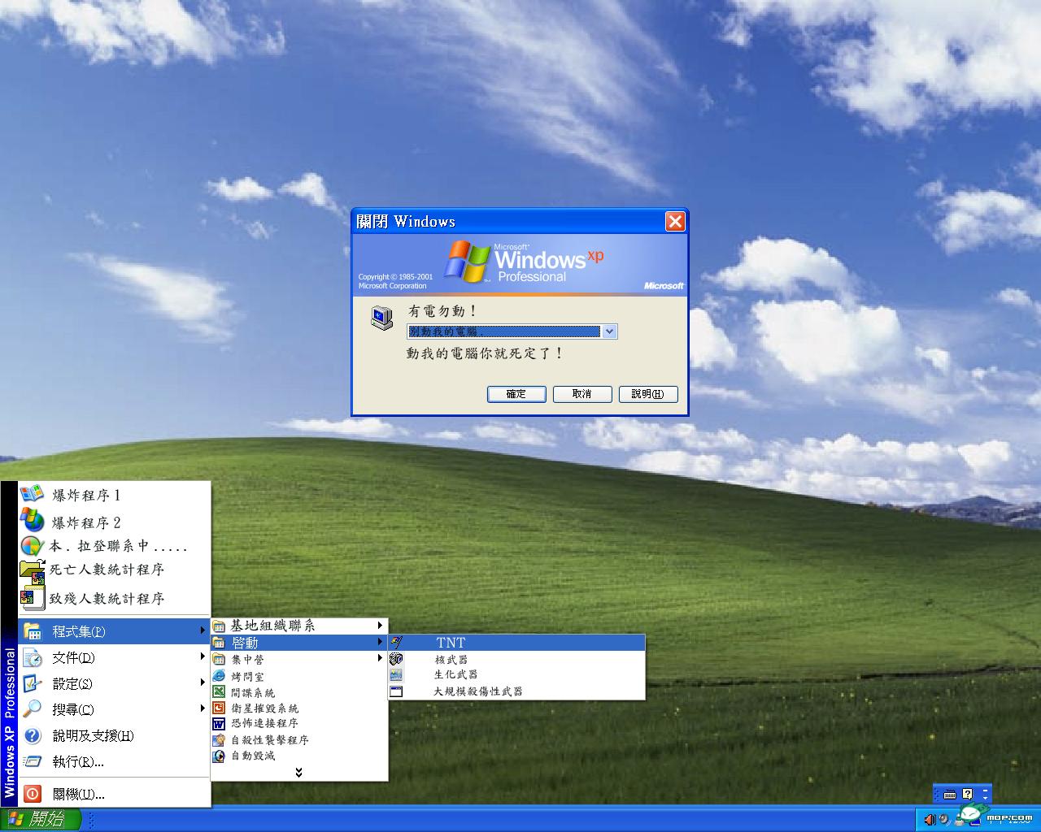The width and height of the screenshot is (1041, 832).
Task: Click the keyboard icon on language bar
Action: tap(949, 795)
